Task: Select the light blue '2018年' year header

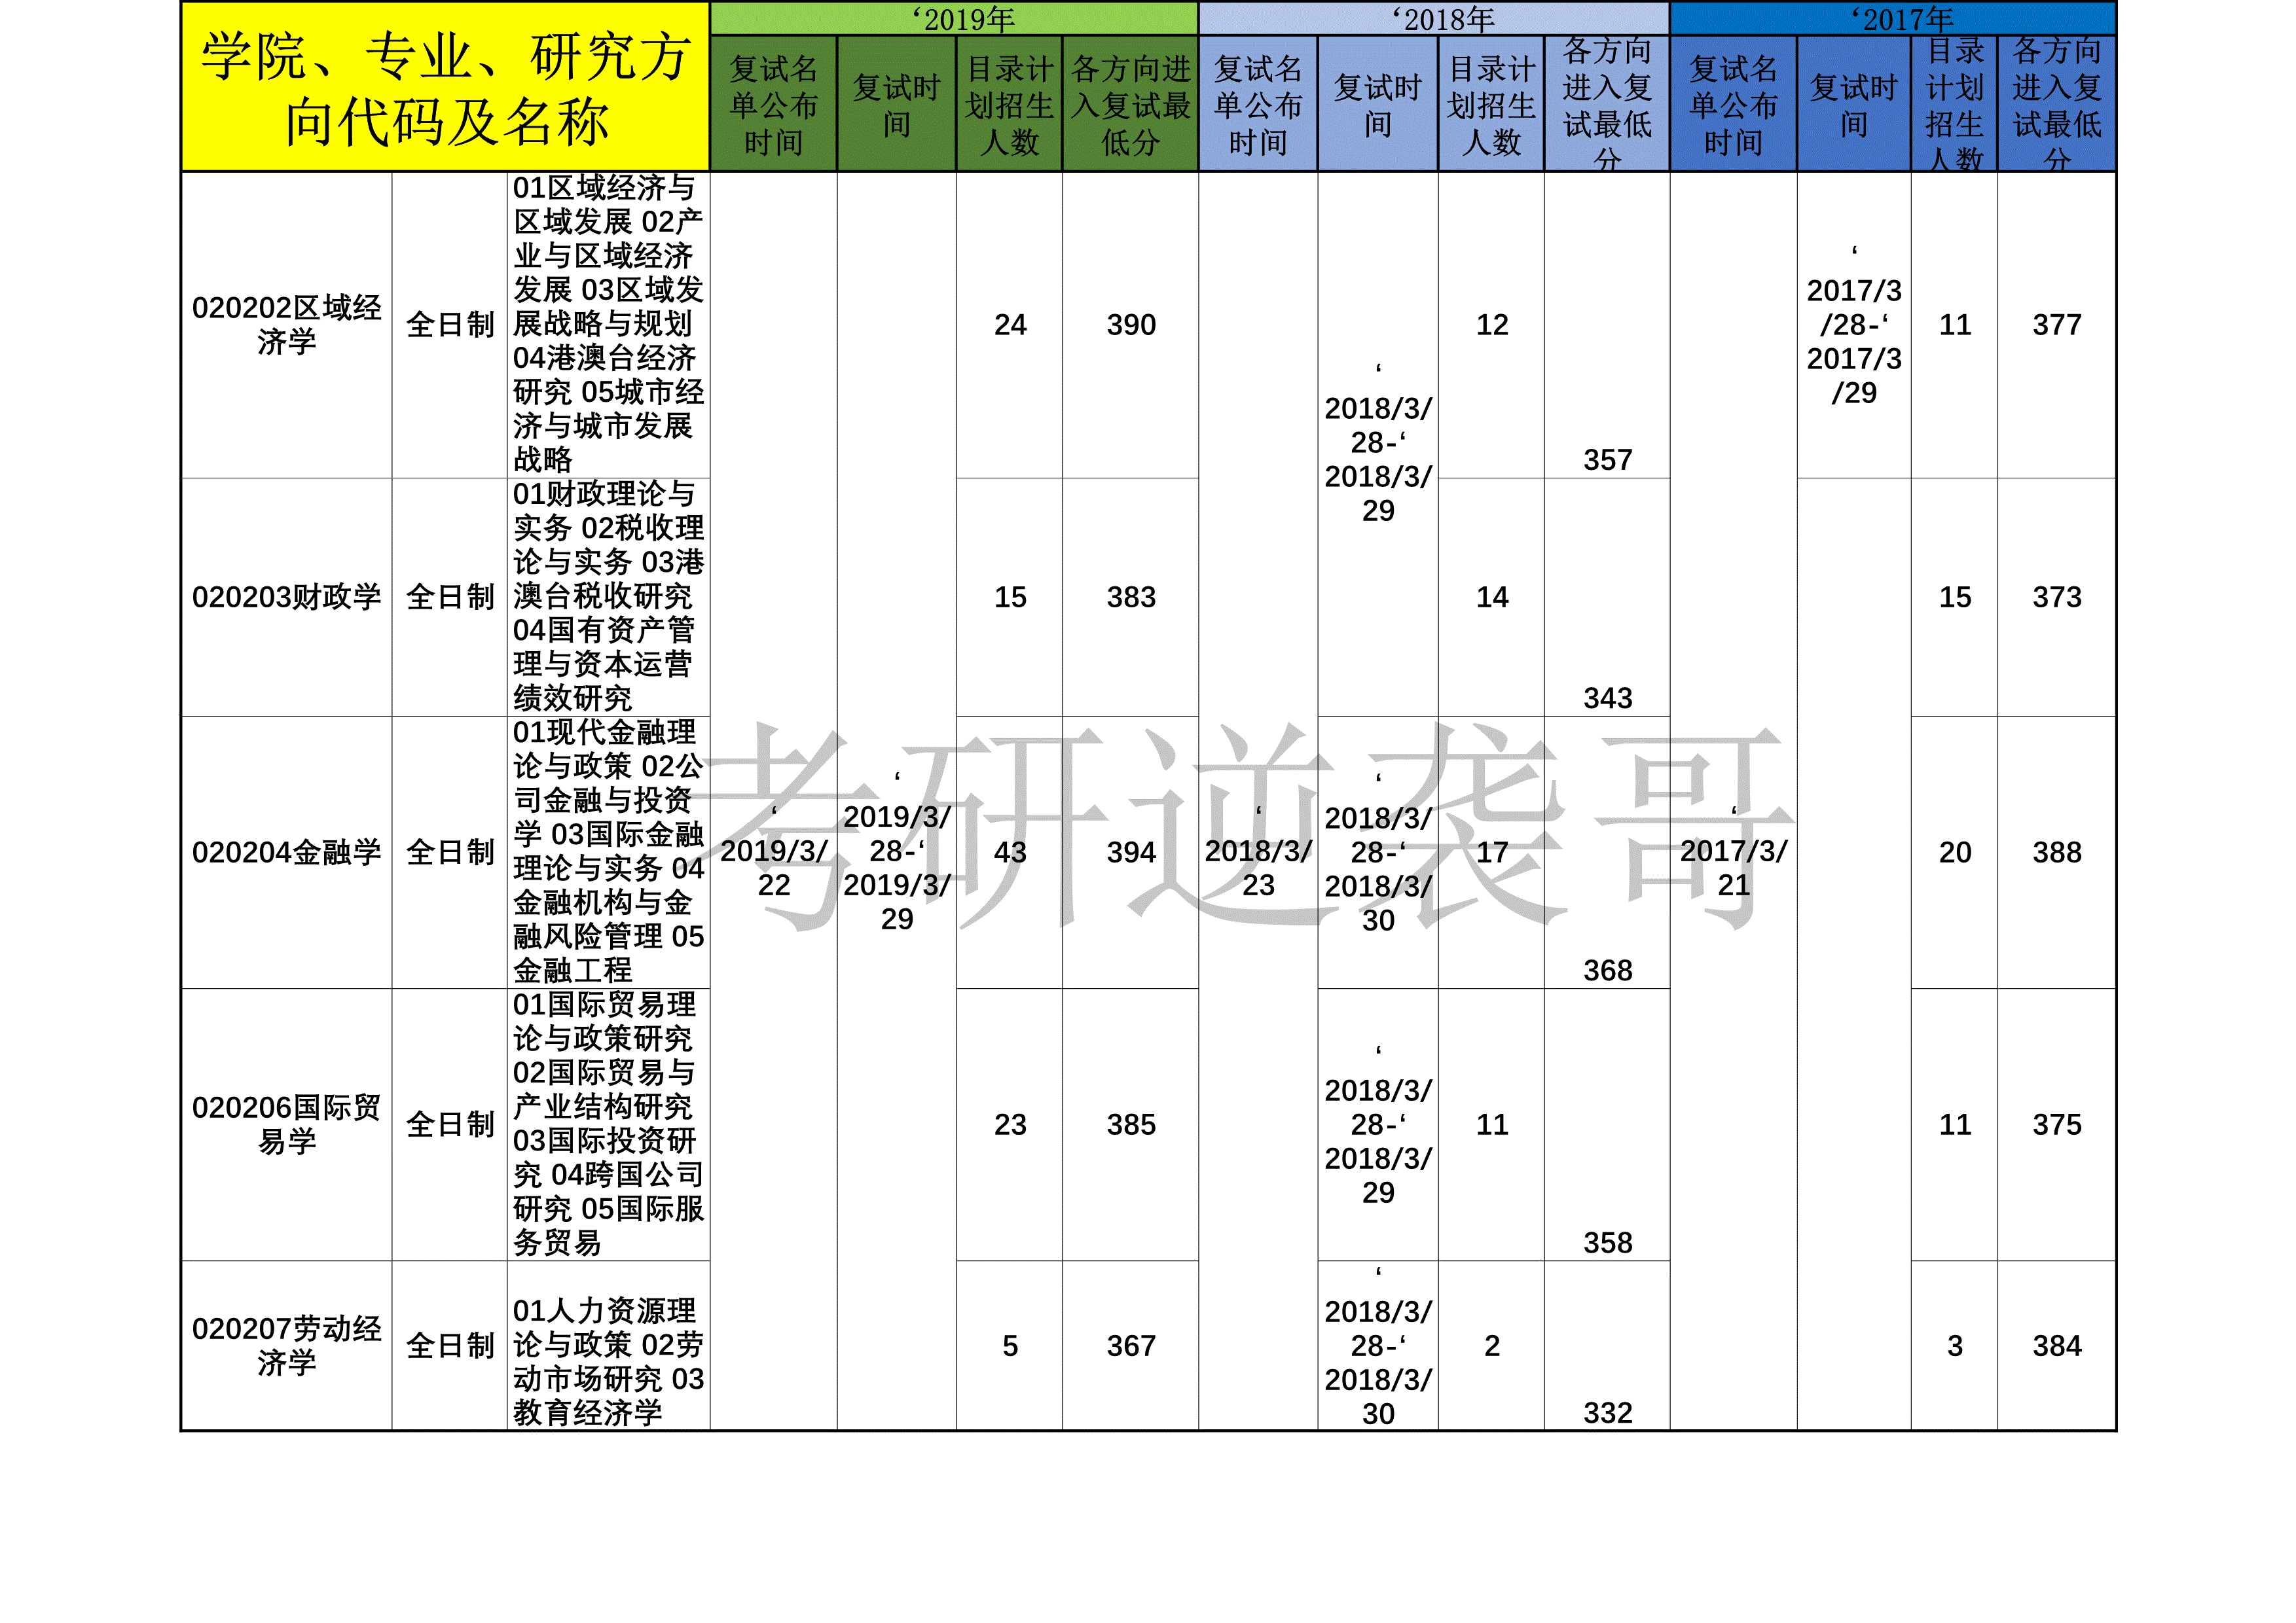Action: point(1434,19)
